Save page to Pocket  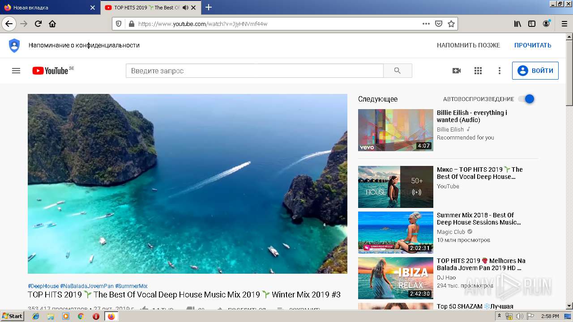(439, 24)
